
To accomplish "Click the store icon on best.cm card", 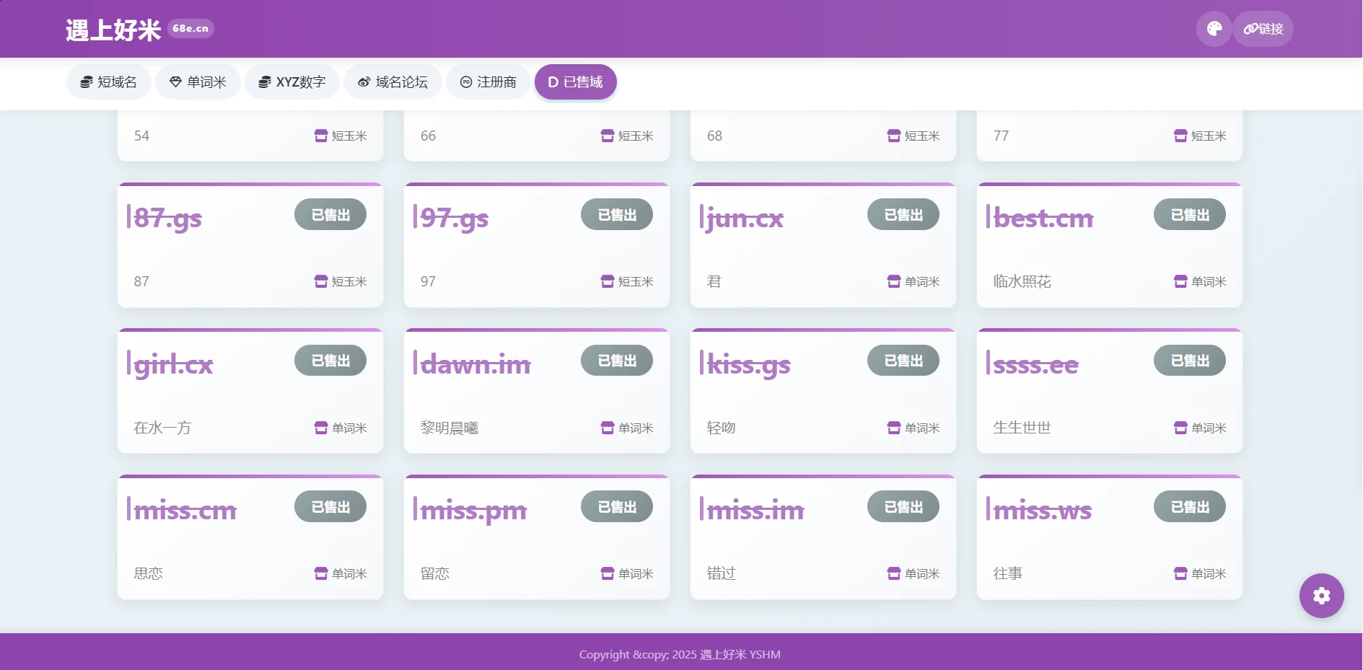I will [1180, 281].
